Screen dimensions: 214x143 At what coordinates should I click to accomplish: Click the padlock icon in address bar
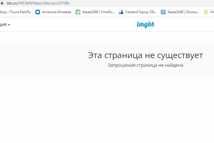(2, 3)
